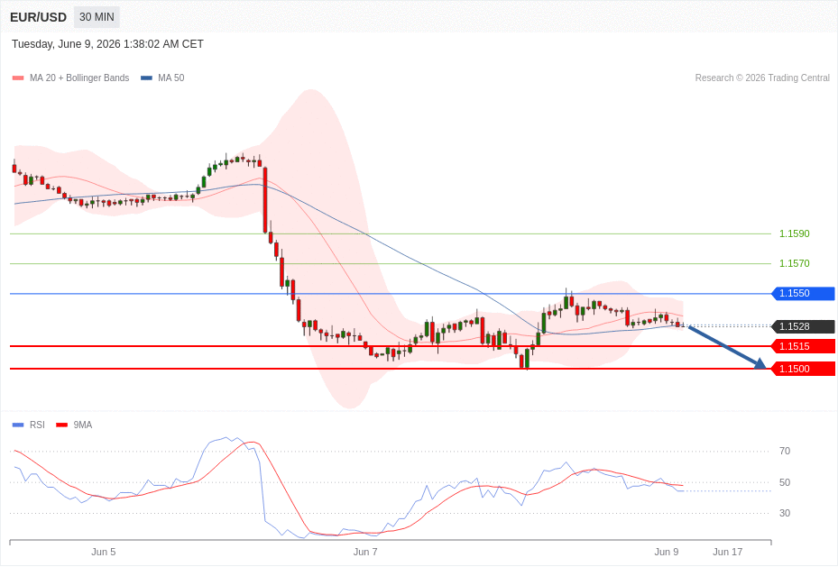The width and height of the screenshot is (838, 567).
Task: Click the Jun 7 date axis label
Action: [365, 552]
